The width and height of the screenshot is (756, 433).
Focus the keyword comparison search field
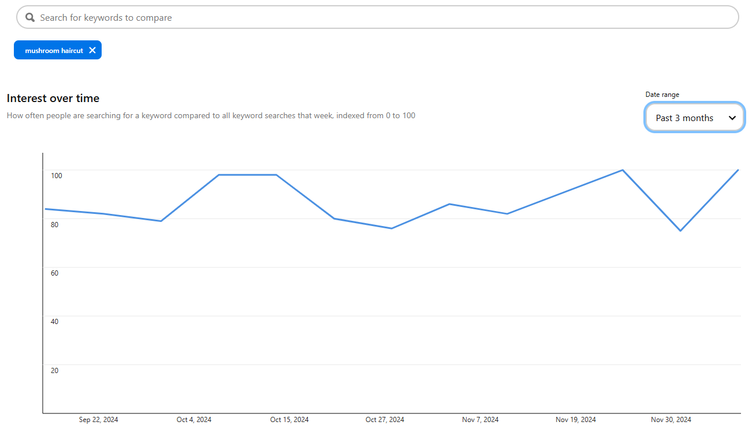[378, 17]
